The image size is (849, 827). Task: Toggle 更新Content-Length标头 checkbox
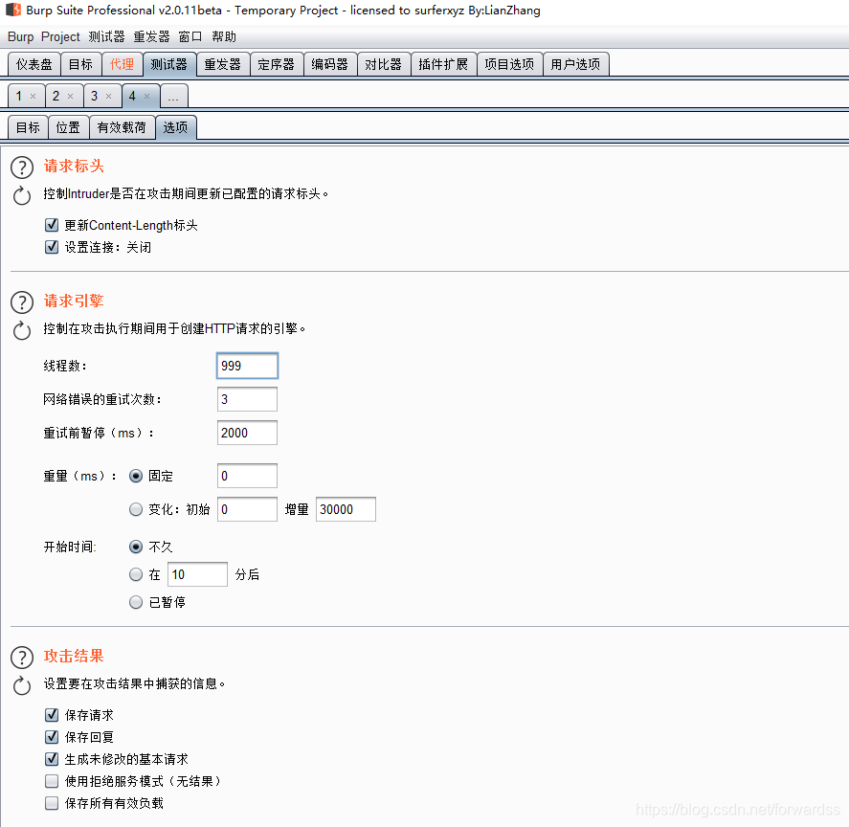(x=52, y=225)
